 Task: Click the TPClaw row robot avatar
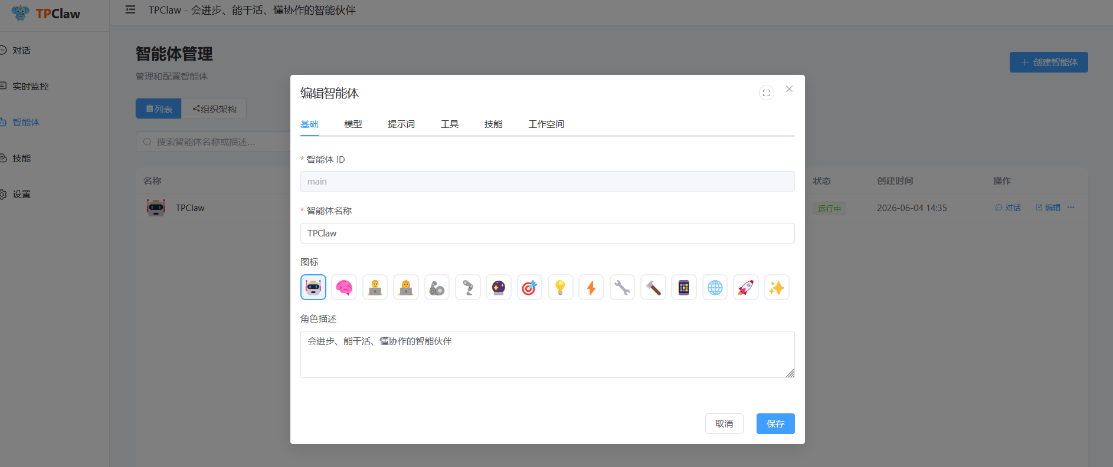(x=156, y=208)
